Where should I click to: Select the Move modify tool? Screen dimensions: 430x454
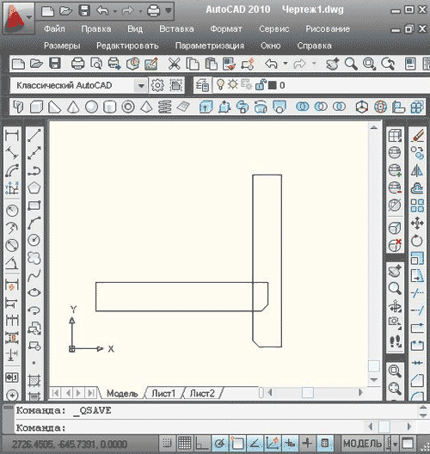click(x=417, y=223)
